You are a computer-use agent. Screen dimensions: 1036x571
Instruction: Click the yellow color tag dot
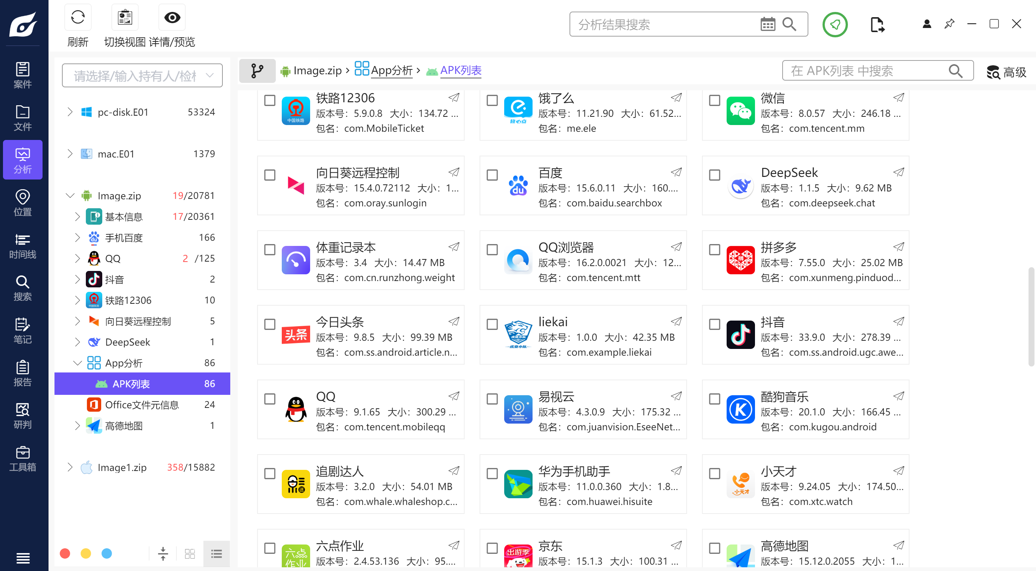pyautogui.click(x=86, y=554)
